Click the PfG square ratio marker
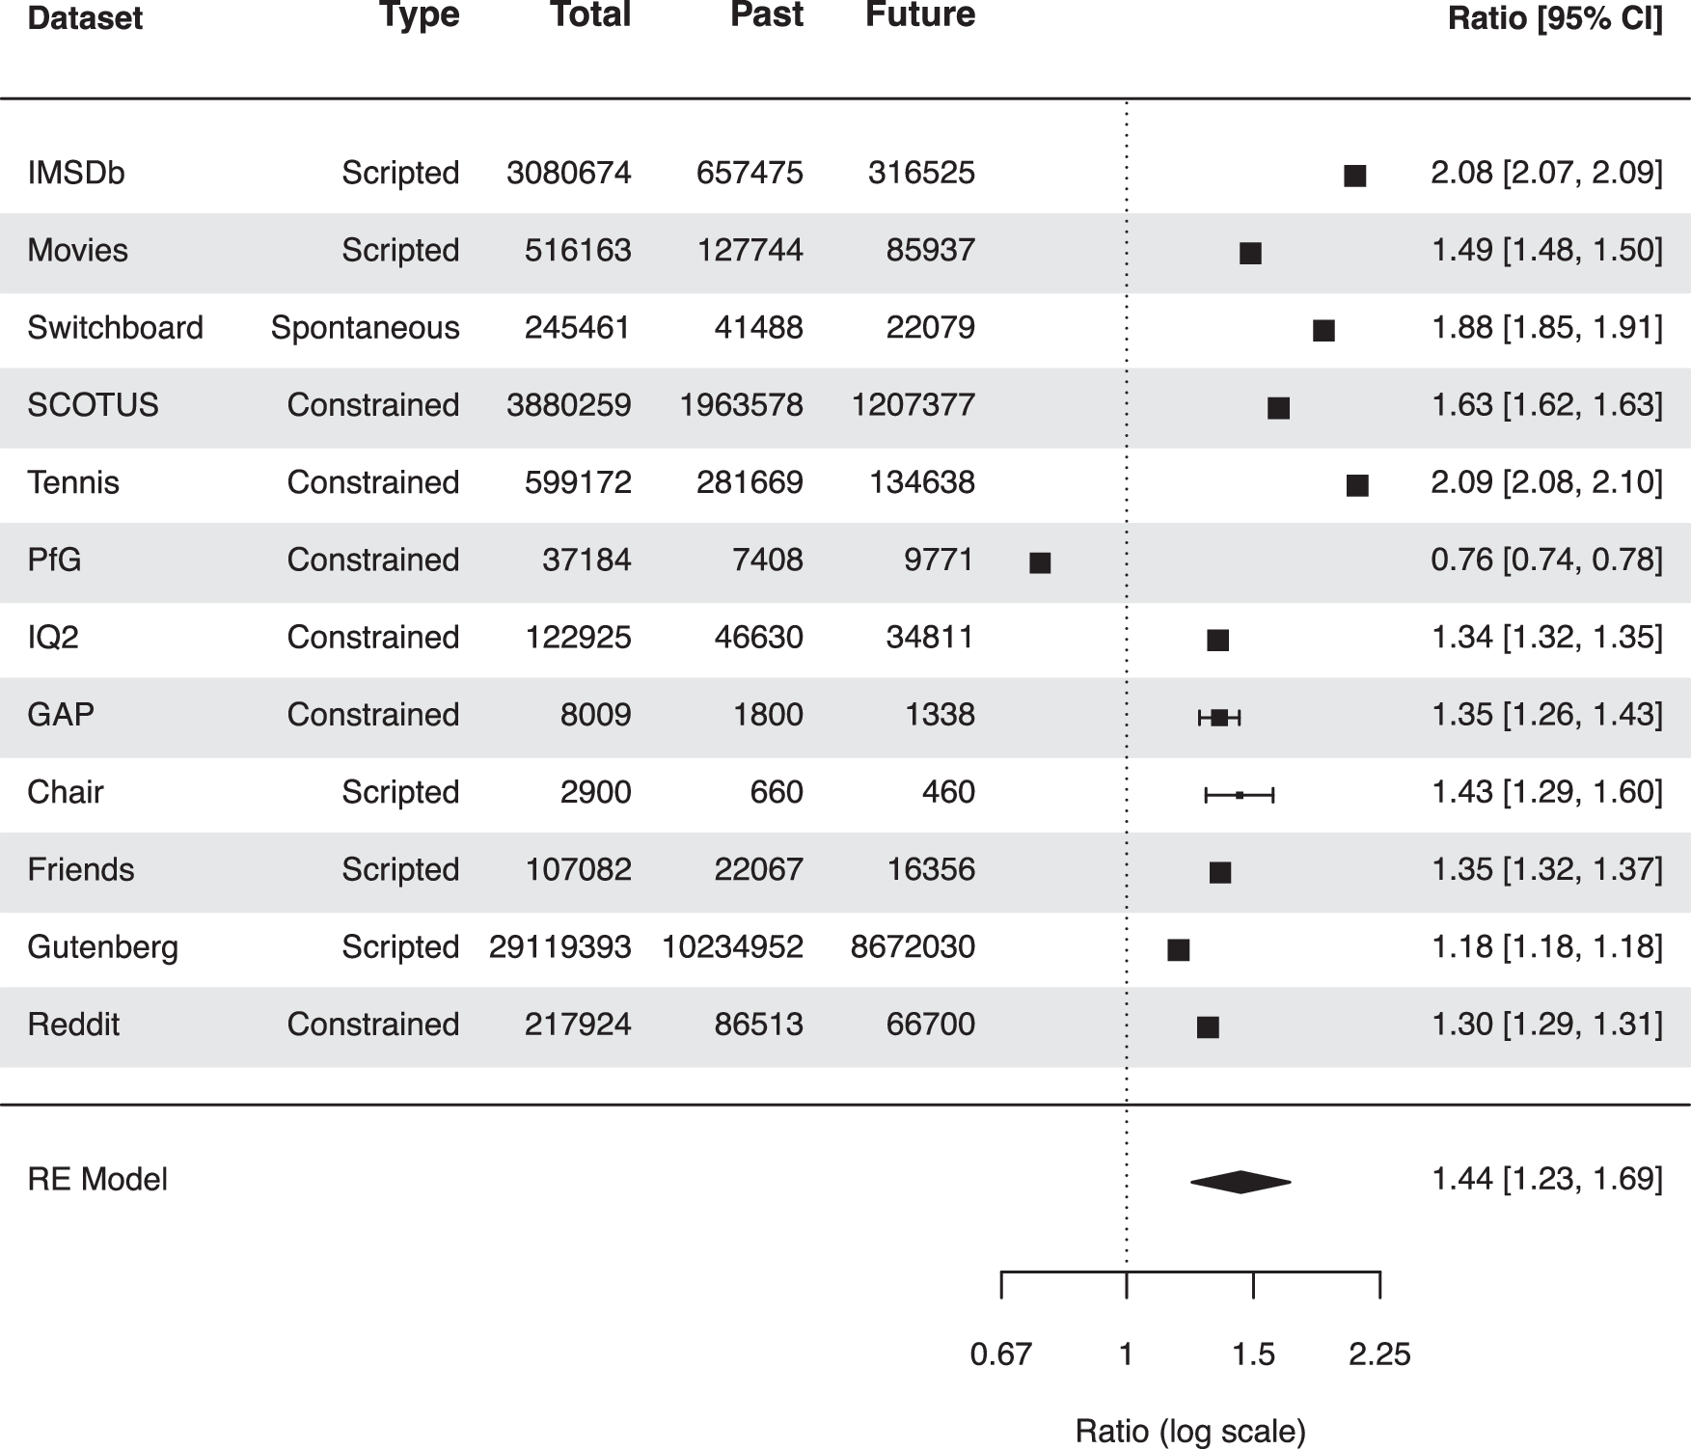 coord(1040,562)
